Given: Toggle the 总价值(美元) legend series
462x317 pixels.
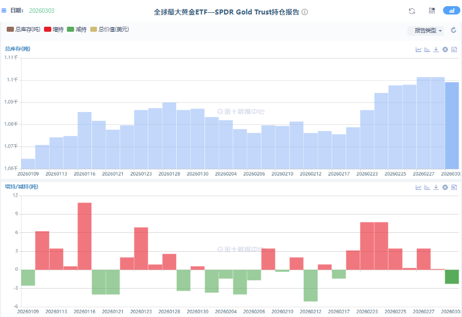Looking at the screenshot, I should click(110, 29).
